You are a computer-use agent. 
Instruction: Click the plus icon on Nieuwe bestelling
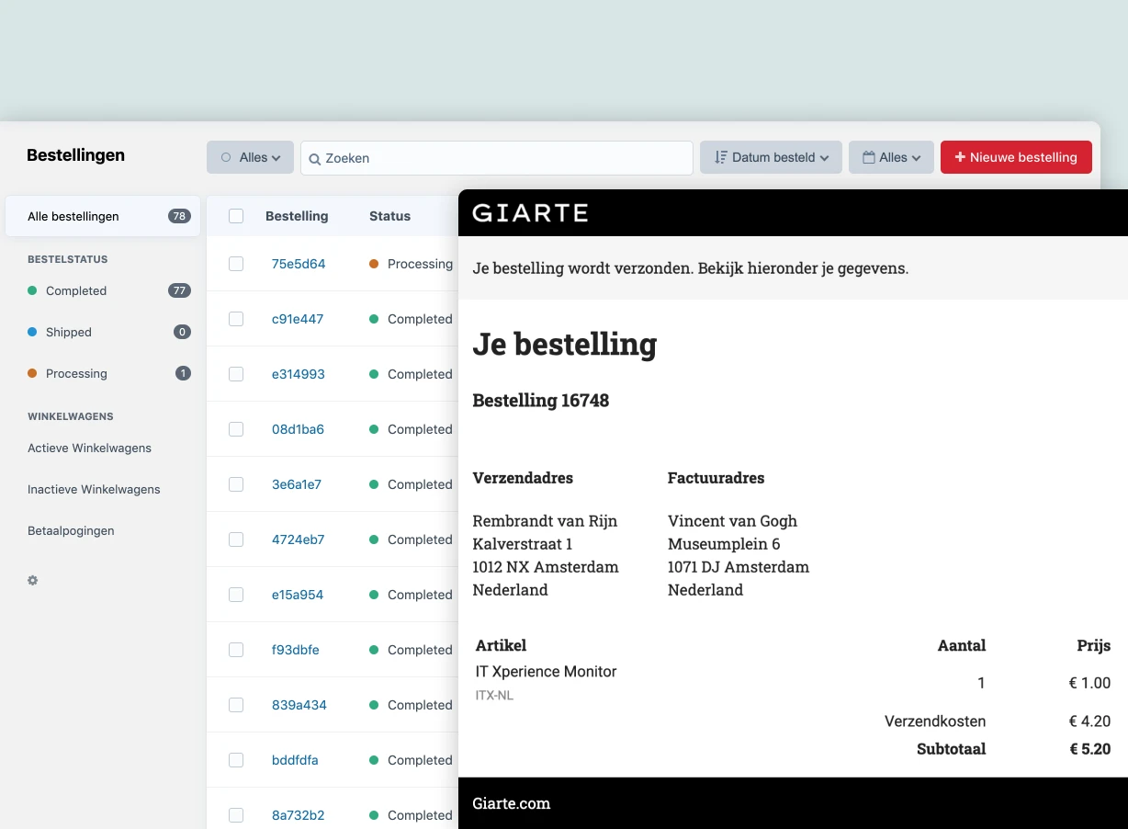point(960,157)
